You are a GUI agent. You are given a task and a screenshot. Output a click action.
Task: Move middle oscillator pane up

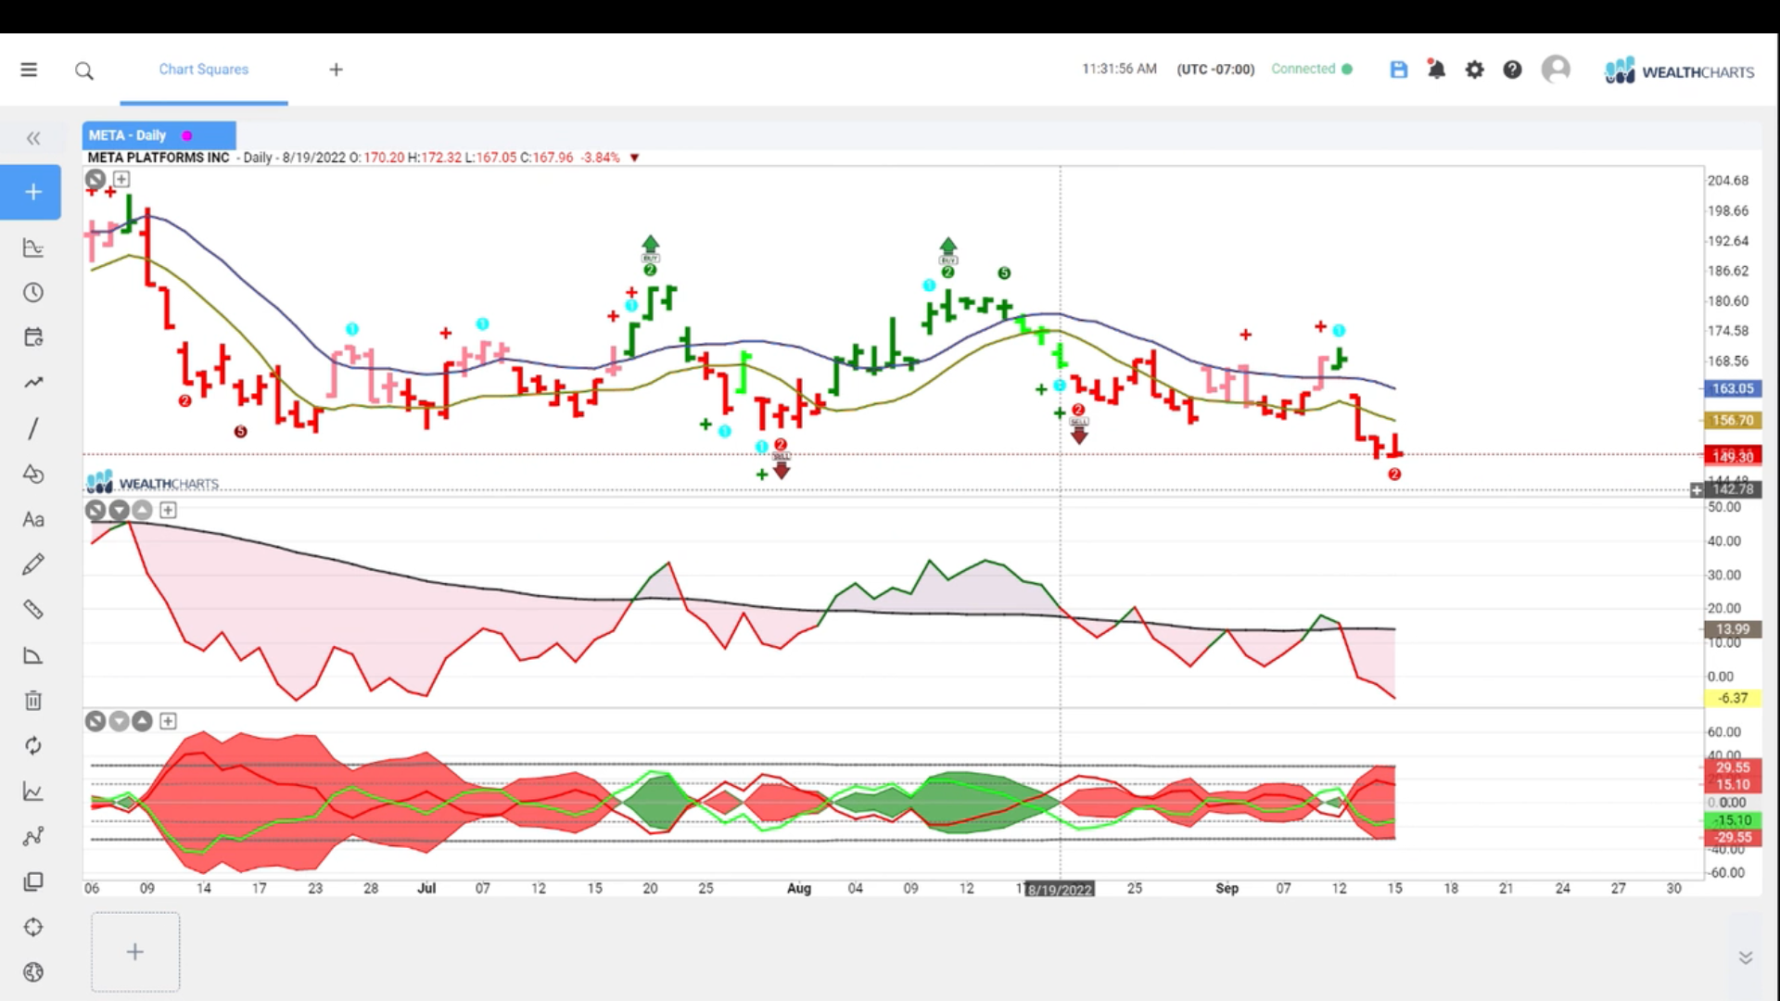[x=142, y=510]
